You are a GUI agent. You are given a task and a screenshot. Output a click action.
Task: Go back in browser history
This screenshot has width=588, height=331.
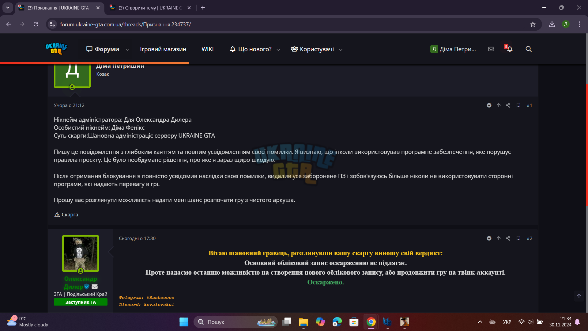[x=9, y=24]
